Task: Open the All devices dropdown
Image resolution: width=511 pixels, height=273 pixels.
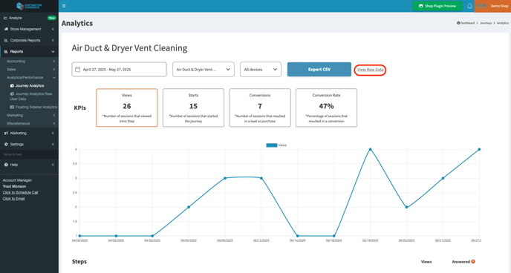Action: (x=261, y=69)
